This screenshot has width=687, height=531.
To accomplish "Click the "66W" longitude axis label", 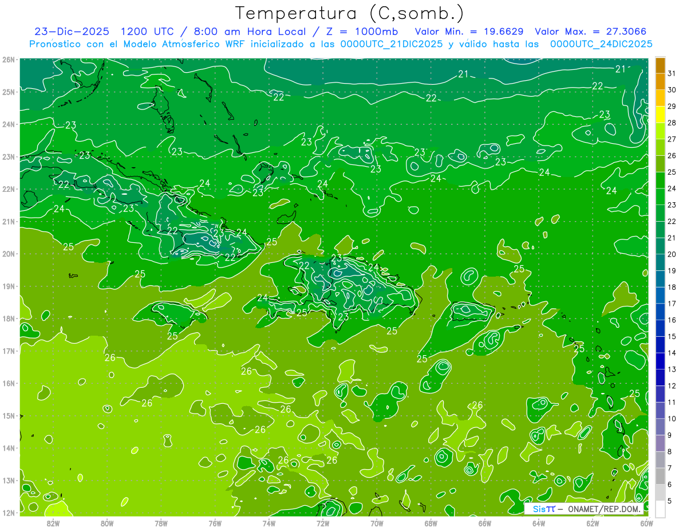I will [x=485, y=523].
